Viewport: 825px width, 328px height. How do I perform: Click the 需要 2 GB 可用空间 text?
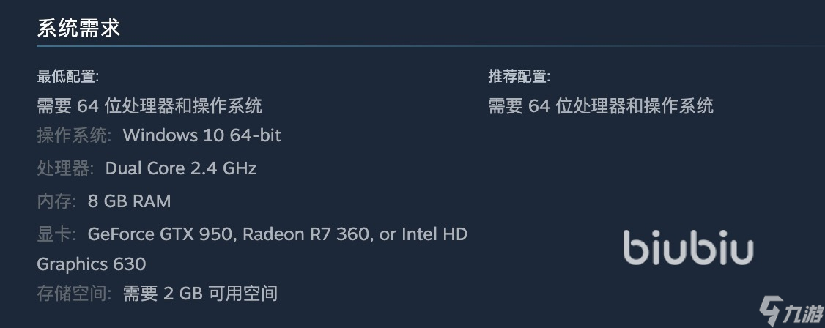pos(201,294)
